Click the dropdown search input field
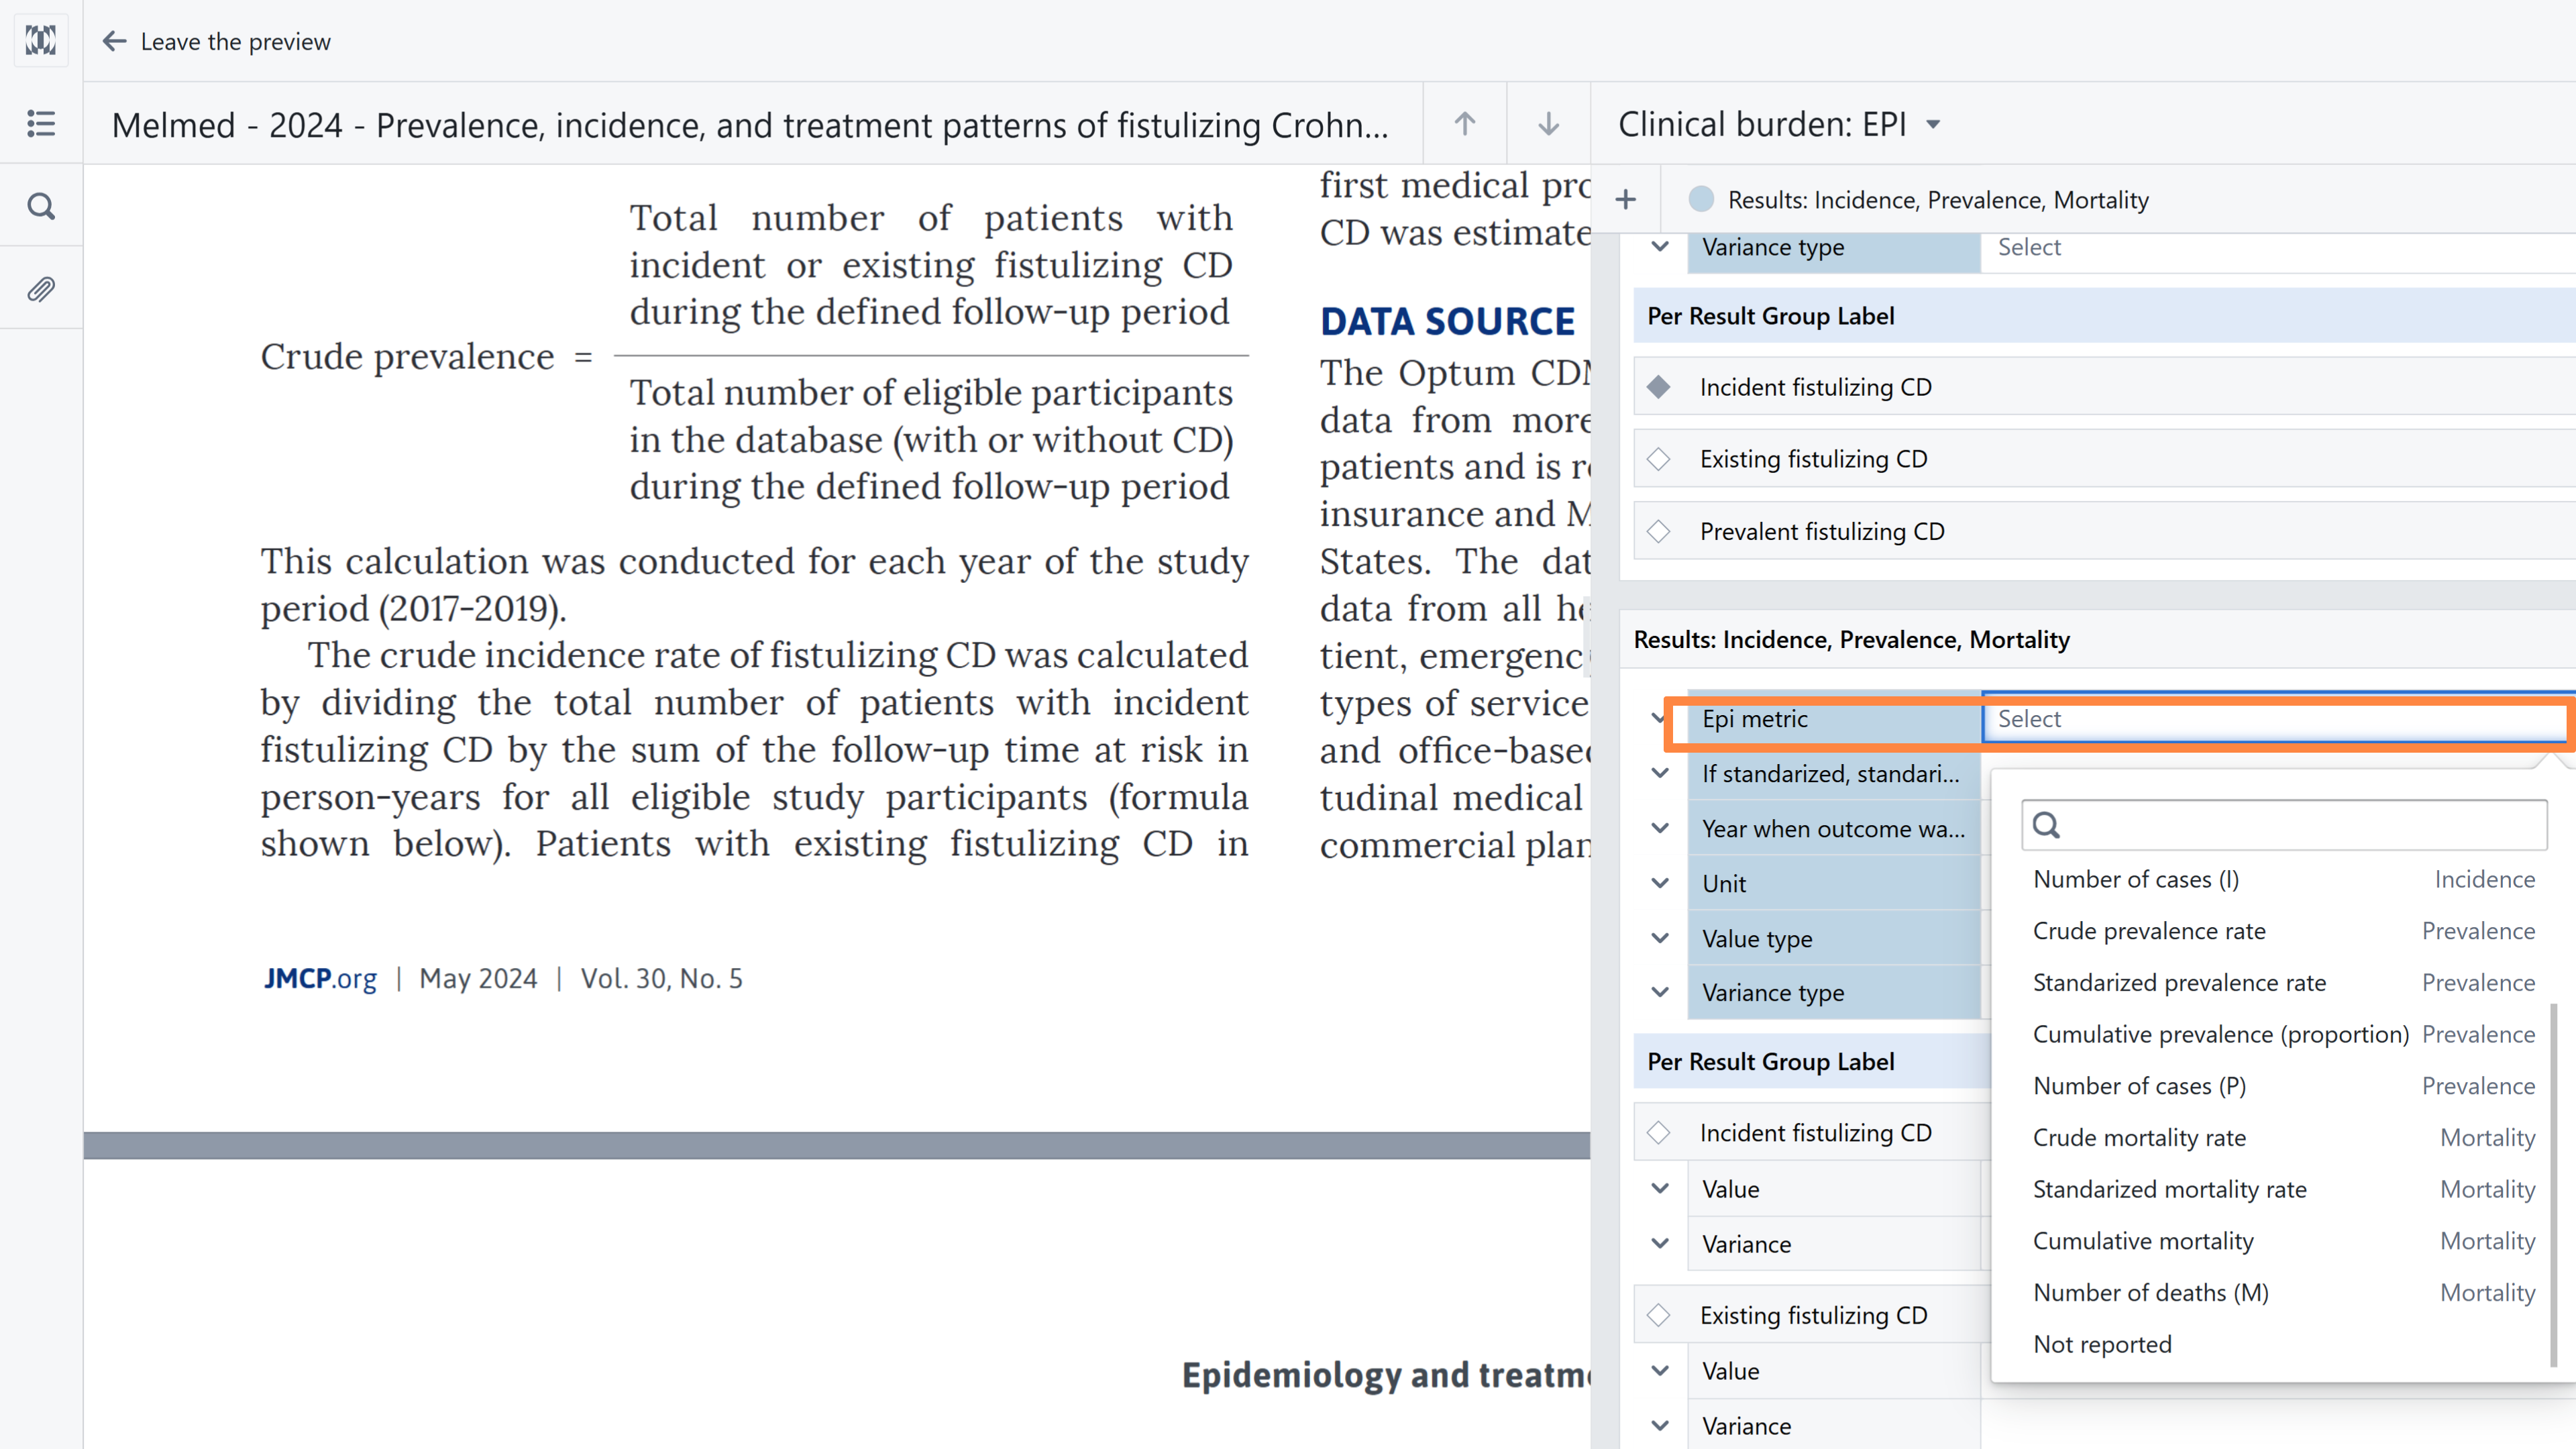The height and width of the screenshot is (1449, 2576). pyautogui.click(x=2284, y=825)
